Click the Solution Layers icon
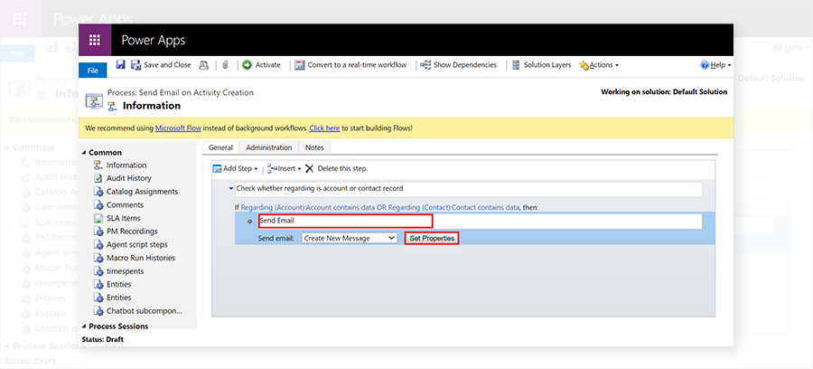This screenshot has height=369, width=813. tap(516, 65)
